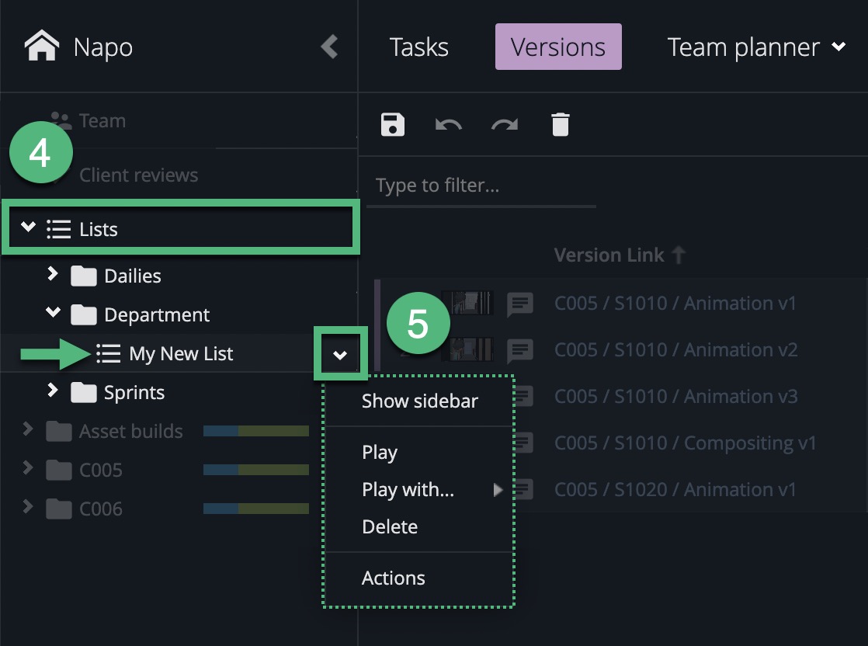Click the Type to filter input field

point(481,186)
